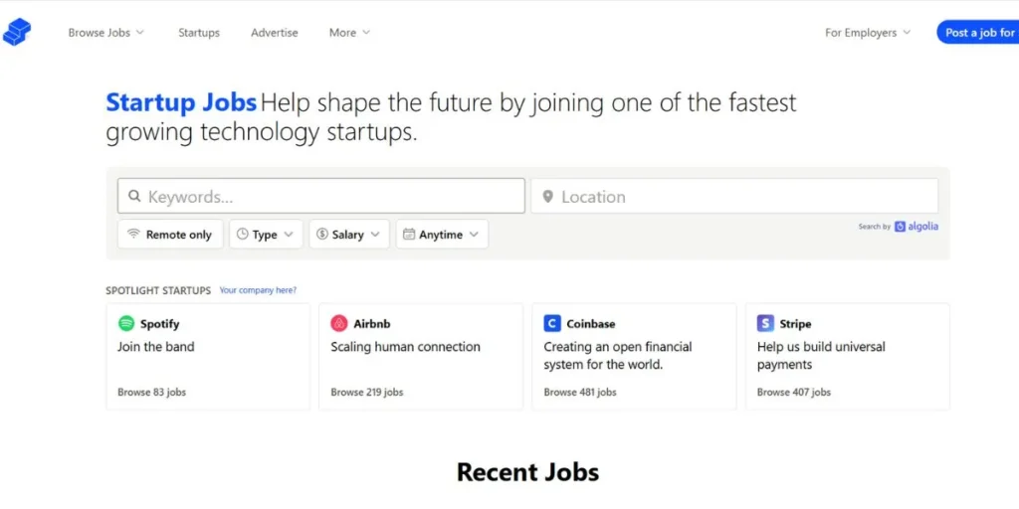
Task: Expand the Browse Jobs menu
Action: 105,33
